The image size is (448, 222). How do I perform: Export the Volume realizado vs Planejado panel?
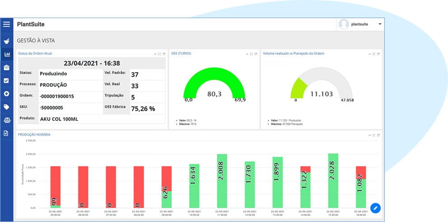tap(378, 54)
